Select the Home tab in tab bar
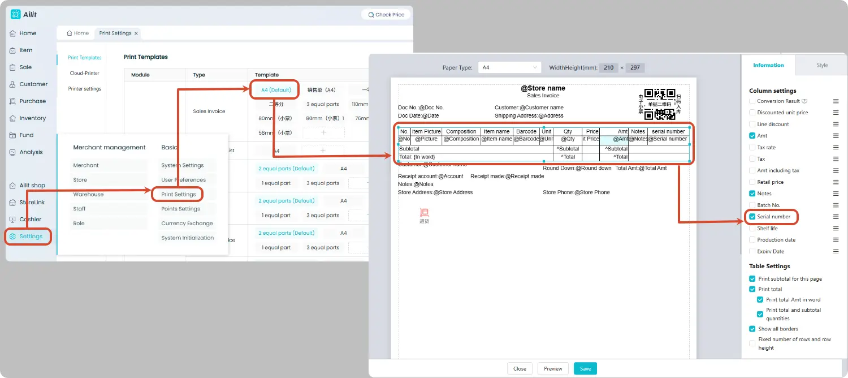Viewport: 848px width, 378px height. 78,33
